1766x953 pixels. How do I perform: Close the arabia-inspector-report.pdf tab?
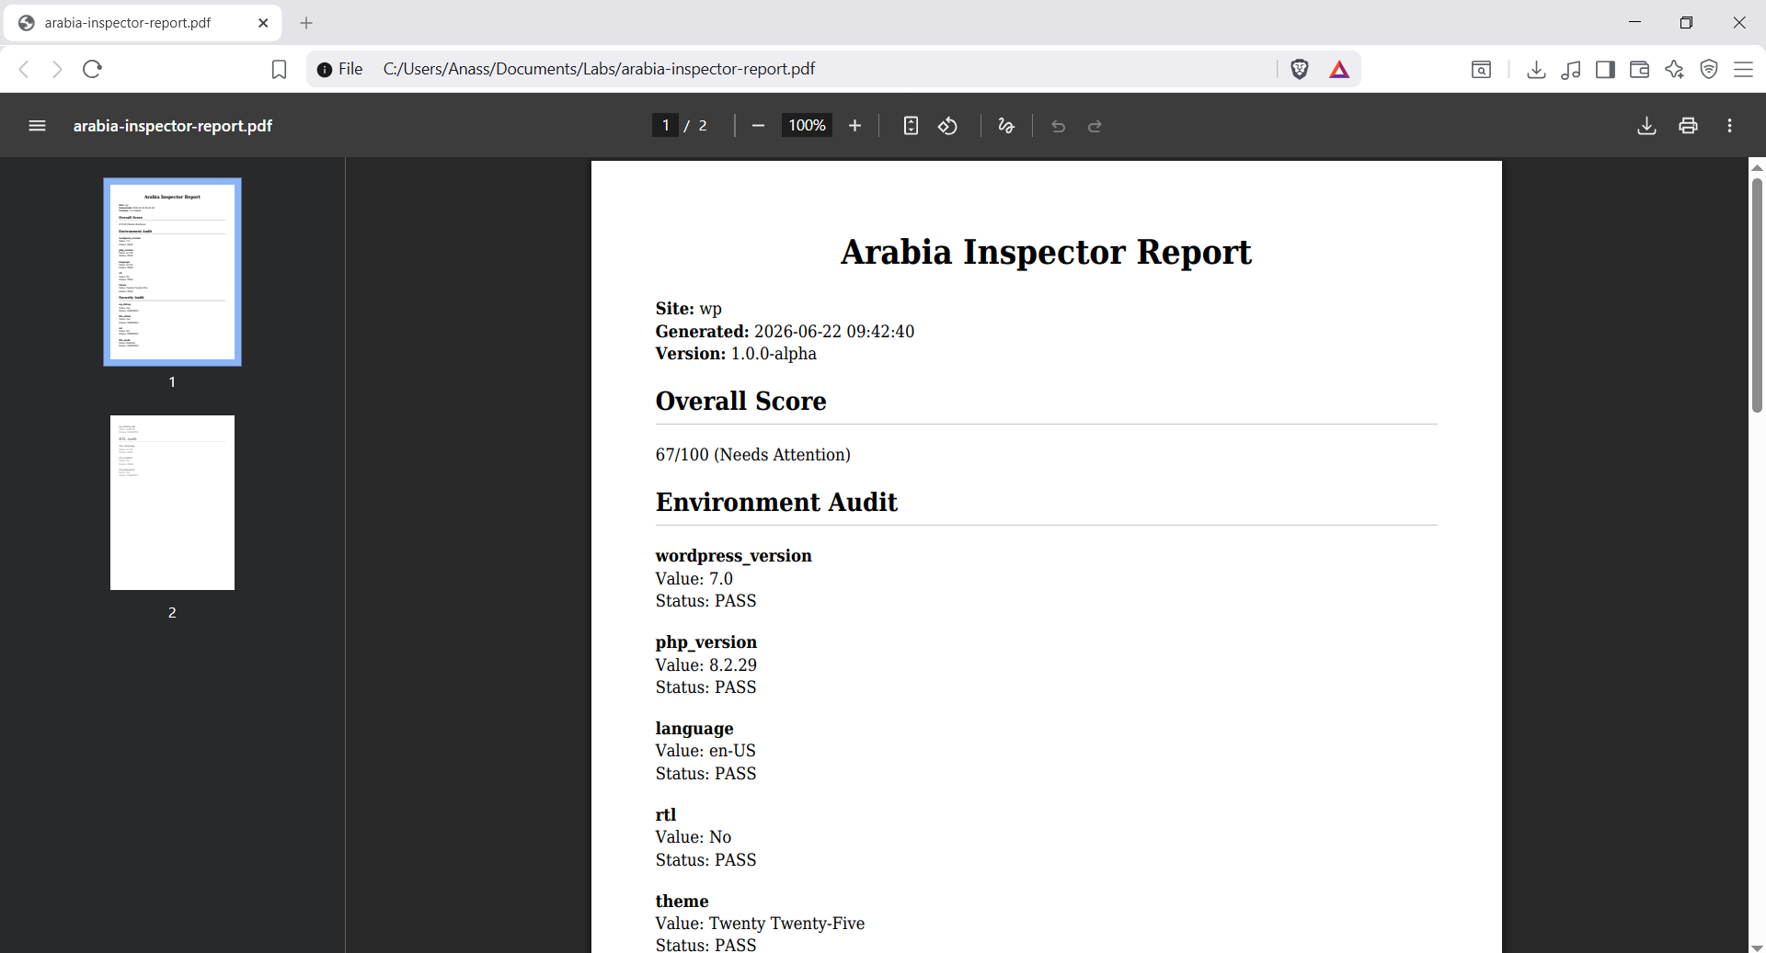tap(263, 23)
